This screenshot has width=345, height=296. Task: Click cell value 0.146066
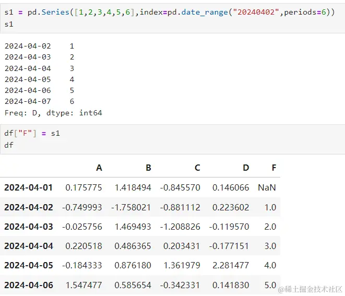231,188
